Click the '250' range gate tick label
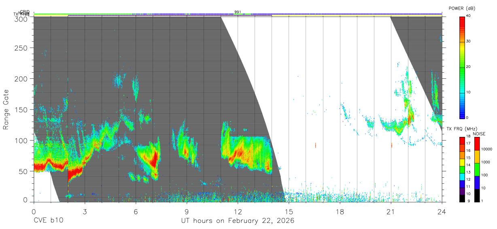This screenshot has width=497, height=229. [21, 48]
